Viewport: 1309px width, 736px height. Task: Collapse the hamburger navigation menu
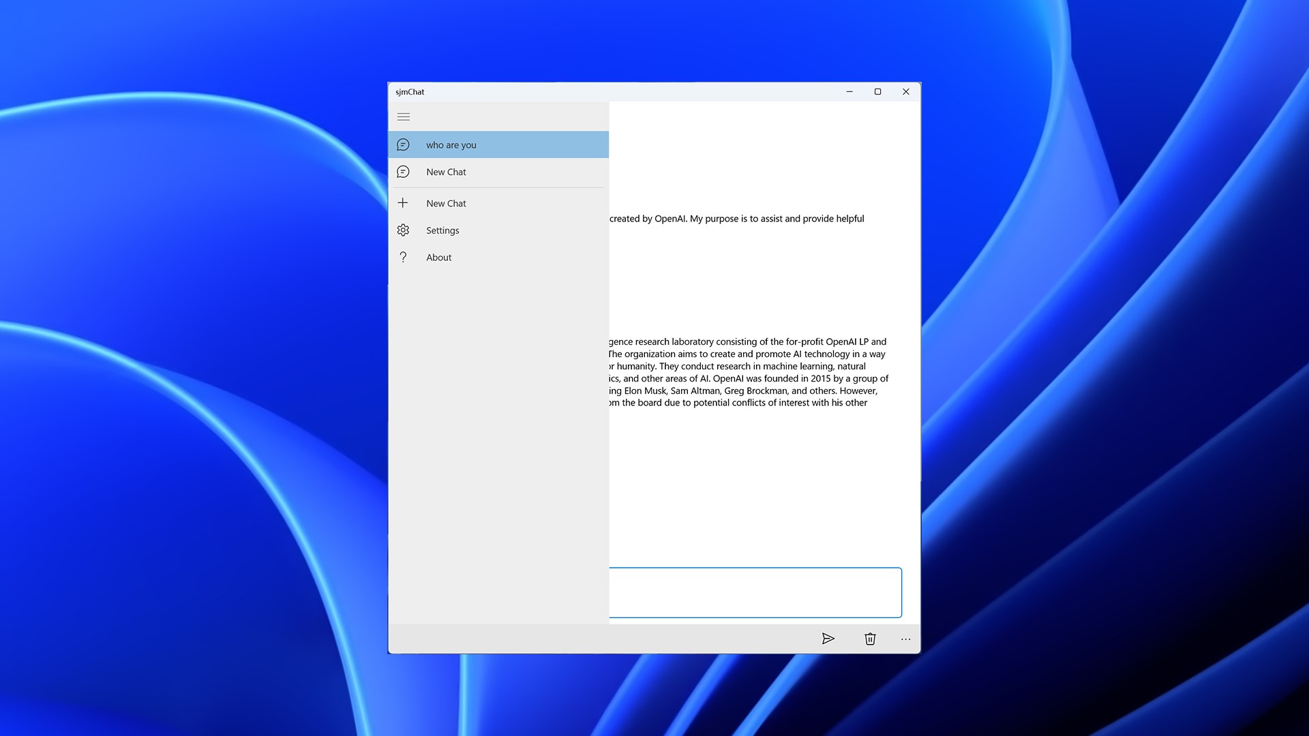pyautogui.click(x=404, y=117)
